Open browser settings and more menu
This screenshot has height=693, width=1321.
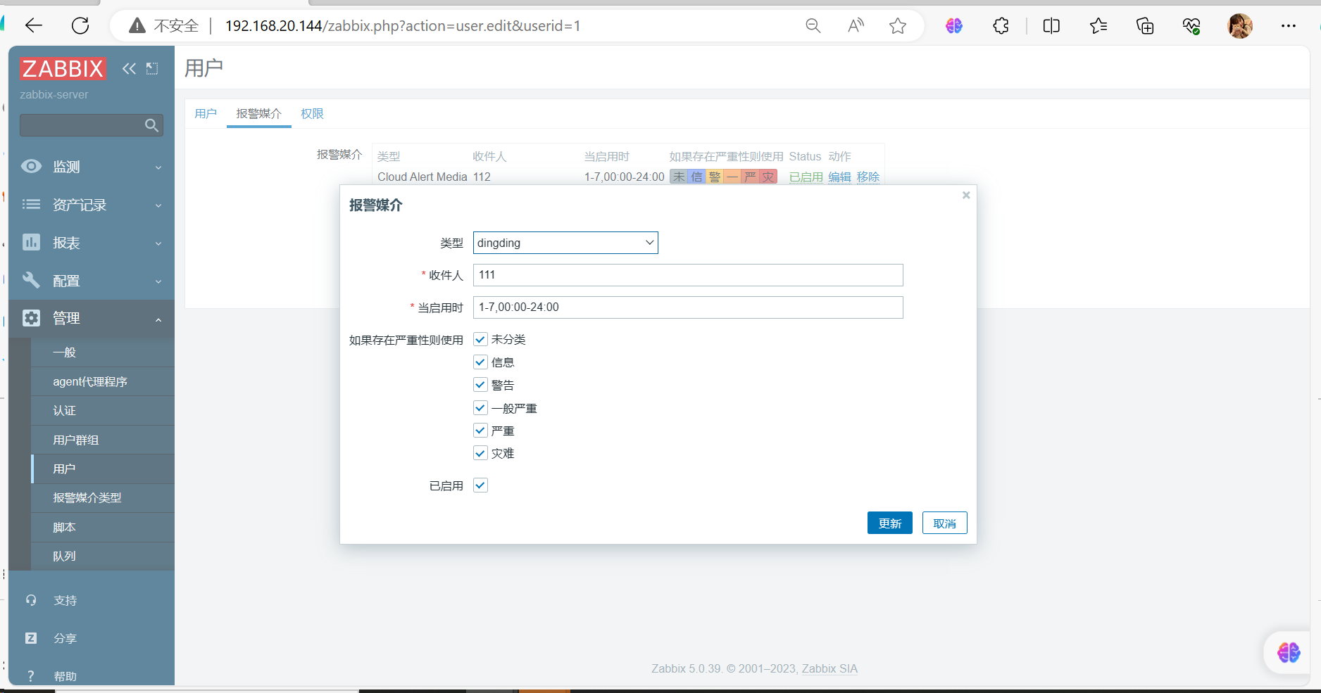[x=1289, y=26]
